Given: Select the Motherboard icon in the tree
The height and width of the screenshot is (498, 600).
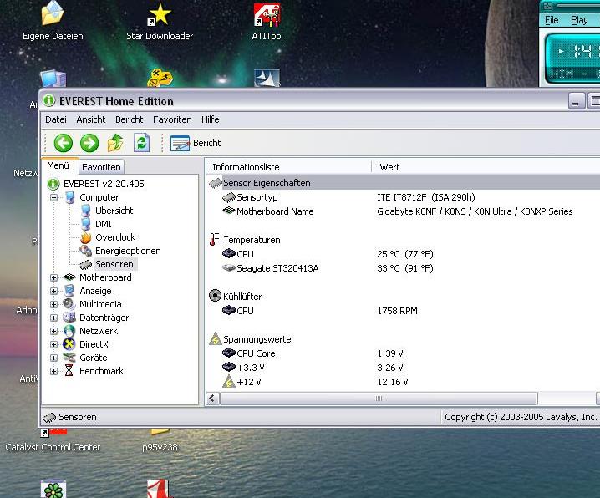Looking at the screenshot, I should click(69, 277).
